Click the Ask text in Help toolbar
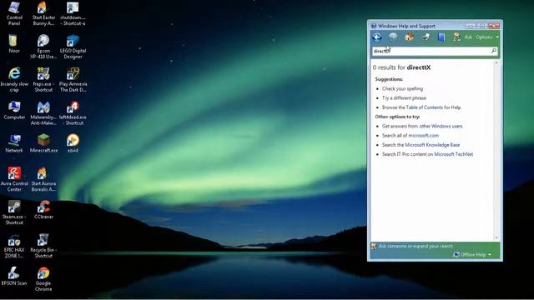Screen dimensions: 534x300 tap(468, 37)
